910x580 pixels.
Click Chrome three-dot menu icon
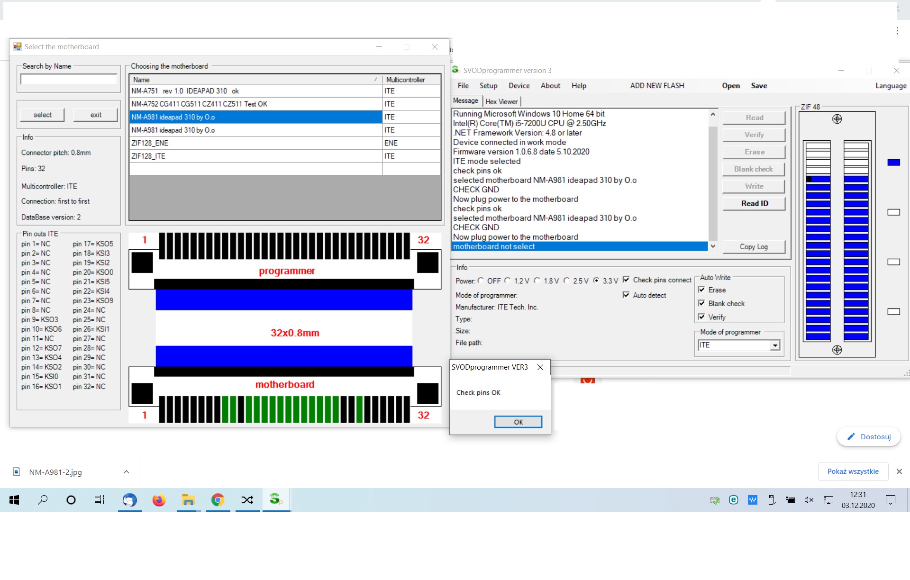point(897,31)
